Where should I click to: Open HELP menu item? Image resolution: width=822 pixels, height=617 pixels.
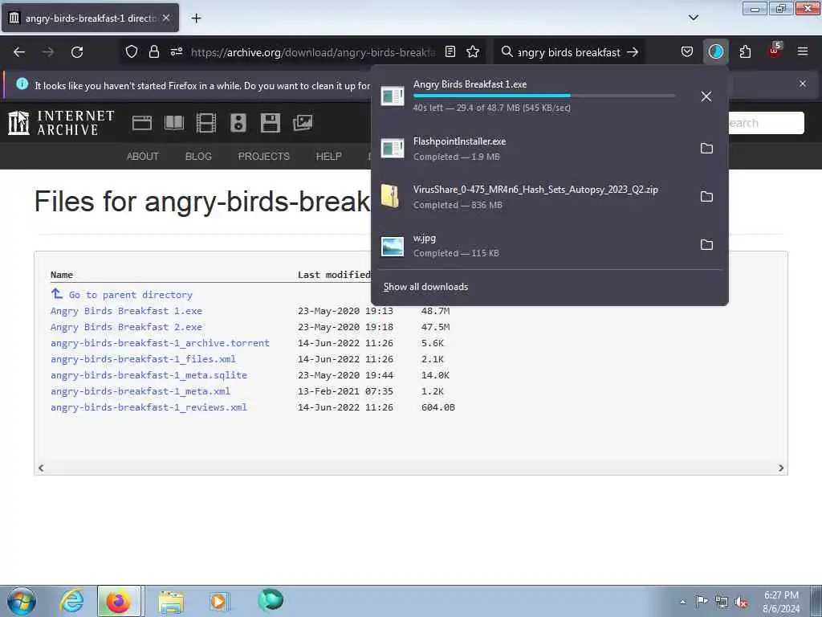328,157
